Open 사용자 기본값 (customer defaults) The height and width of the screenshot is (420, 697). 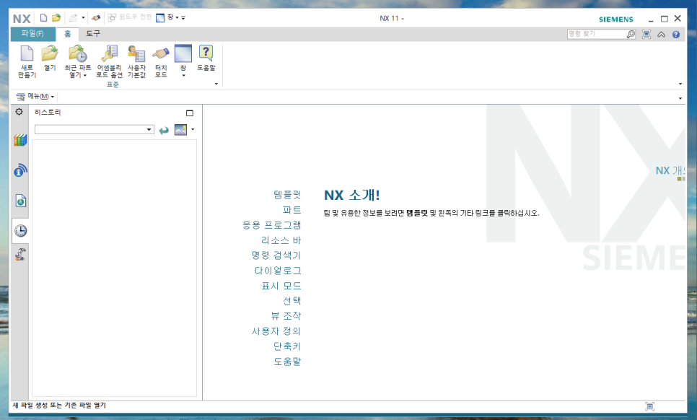136,61
